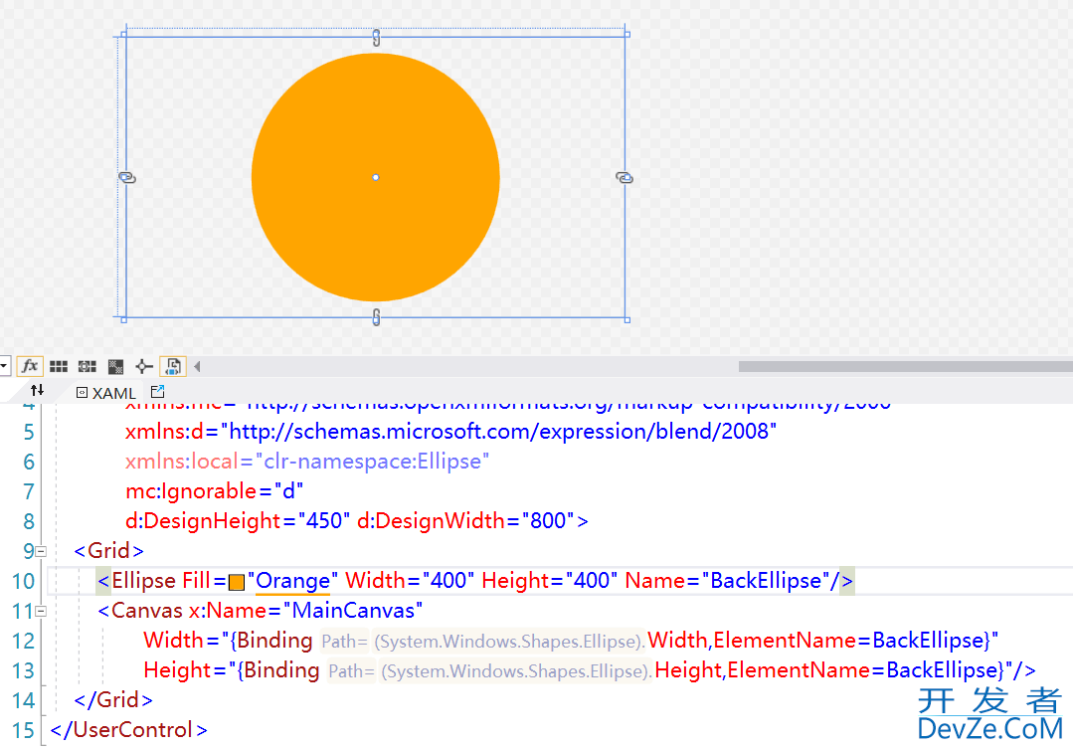Click the horizontal scroll left arrow
Screen dimensions: 1073x750
tap(197, 366)
